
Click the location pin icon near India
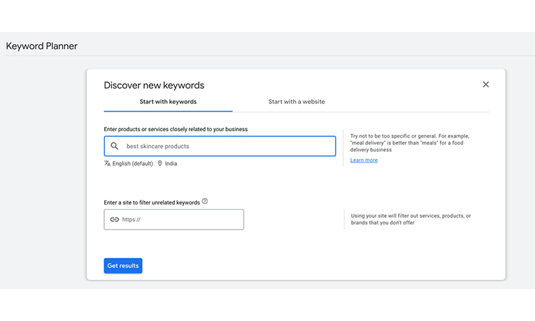tap(160, 163)
